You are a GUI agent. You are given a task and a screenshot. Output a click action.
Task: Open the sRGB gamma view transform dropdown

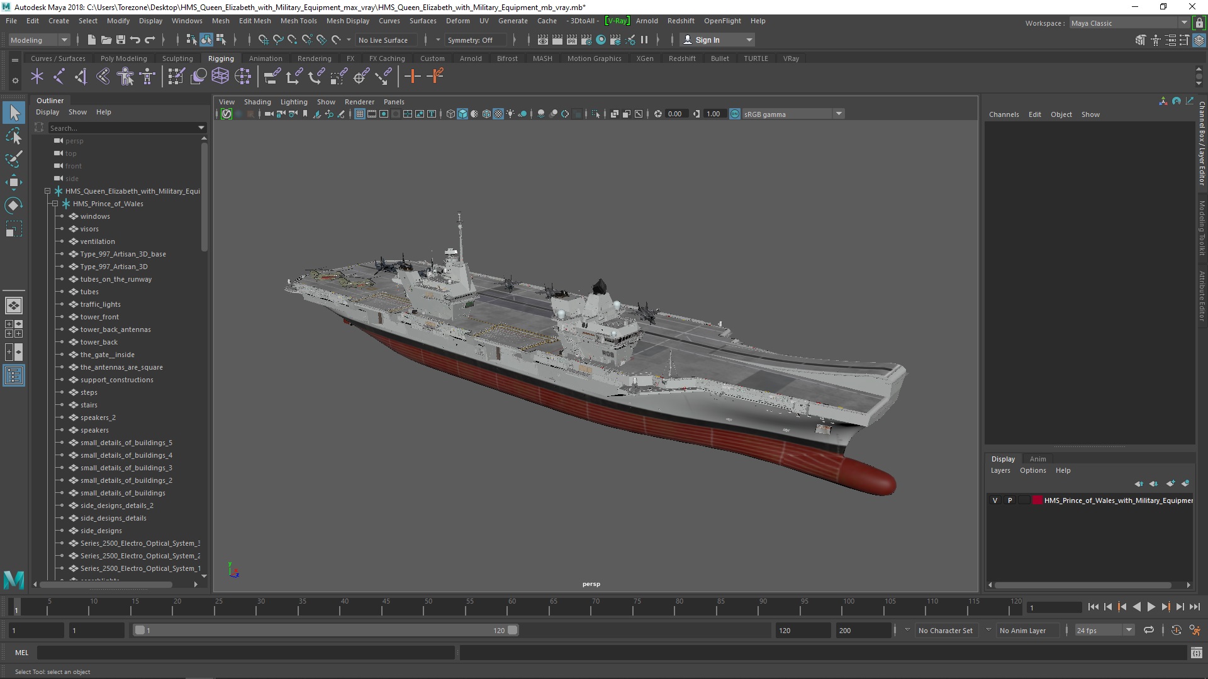(793, 114)
